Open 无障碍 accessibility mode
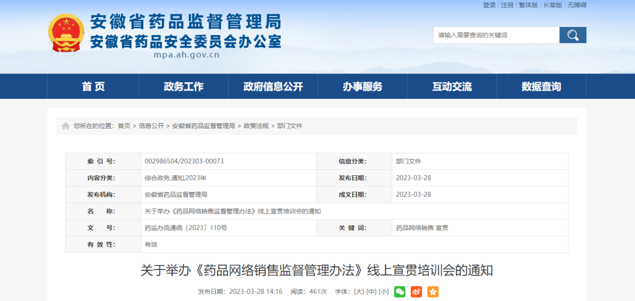 (x=577, y=5)
